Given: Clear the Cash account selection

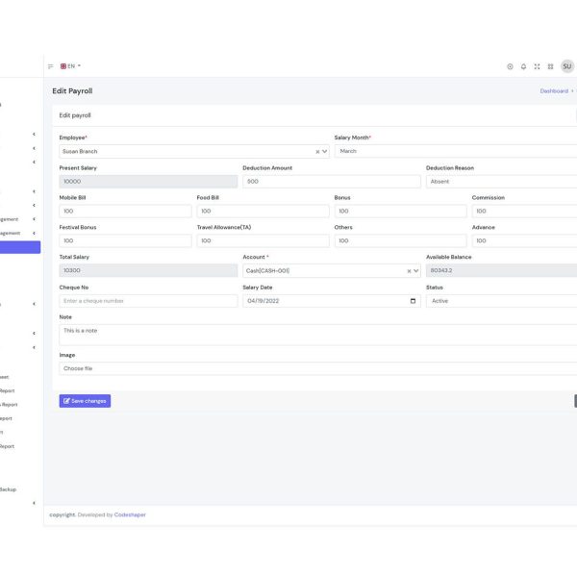Looking at the screenshot, I should point(408,271).
